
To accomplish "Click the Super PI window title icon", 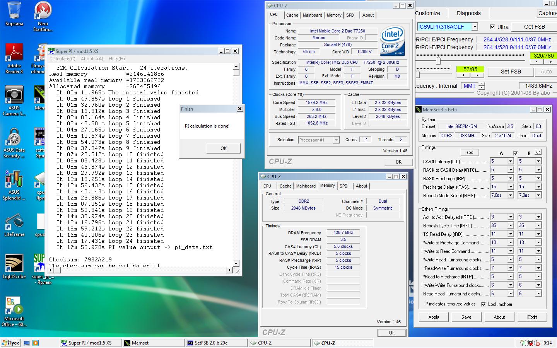I will pos(51,51).
